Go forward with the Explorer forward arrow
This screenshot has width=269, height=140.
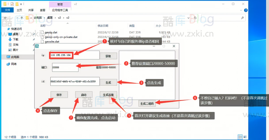click(12, 18)
